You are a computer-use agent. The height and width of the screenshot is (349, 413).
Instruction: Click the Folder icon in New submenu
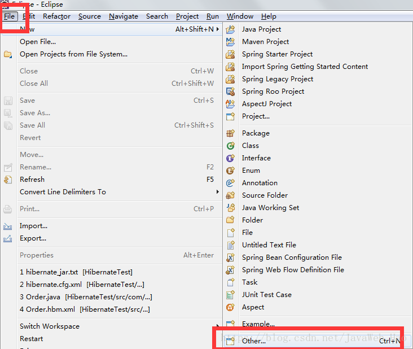[x=230, y=220]
